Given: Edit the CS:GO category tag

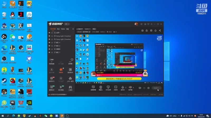Looking at the screenshot, I should pos(84,32).
